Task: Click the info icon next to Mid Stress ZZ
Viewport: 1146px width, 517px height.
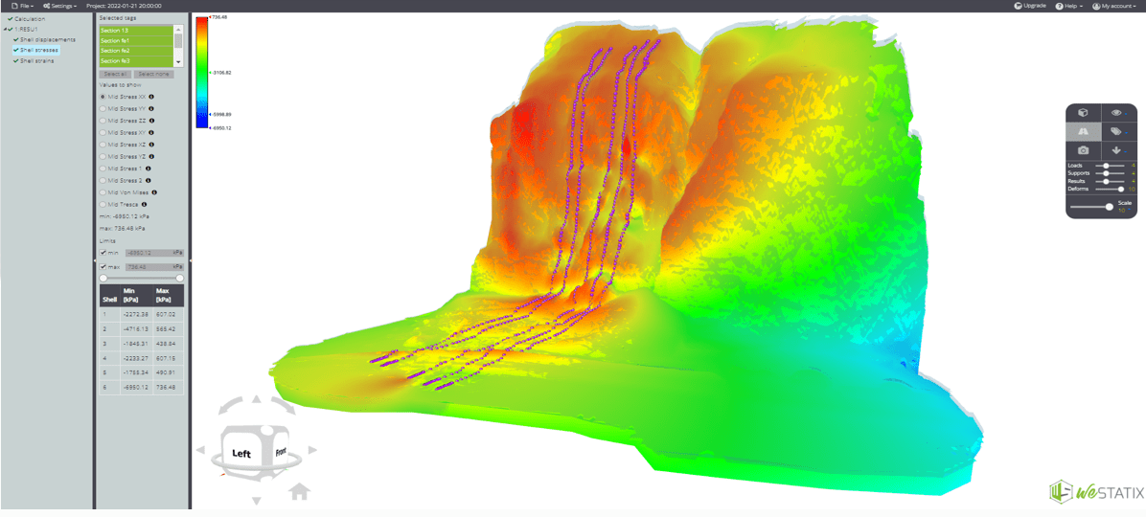Action: click(x=150, y=121)
